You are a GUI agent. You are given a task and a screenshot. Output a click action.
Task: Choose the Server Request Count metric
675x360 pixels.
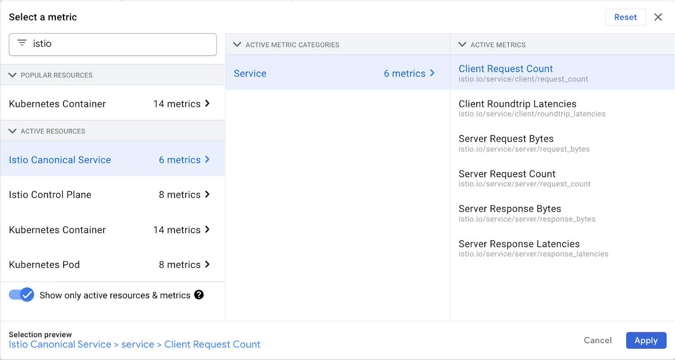click(x=562, y=178)
